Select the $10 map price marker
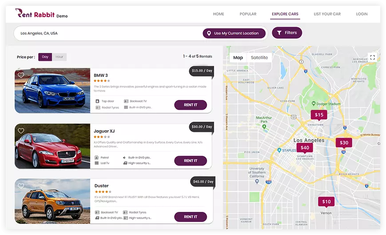 tap(326, 202)
